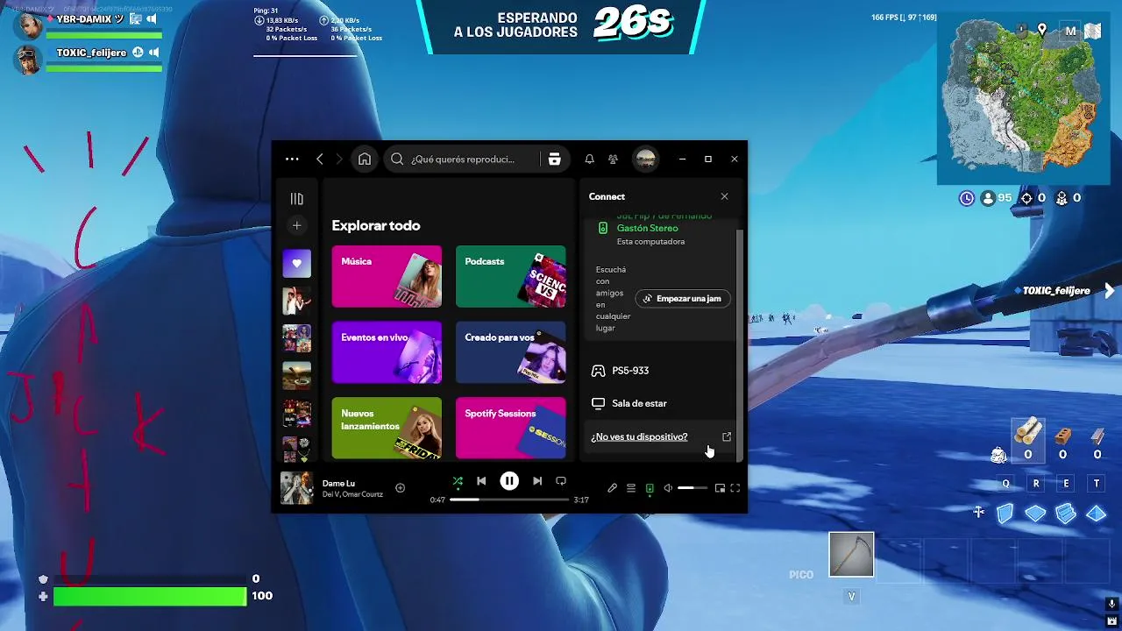Viewport: 1122px width, 631px height.
Task: Expand Your Library sidebar
Action: [x=296, y=199]
